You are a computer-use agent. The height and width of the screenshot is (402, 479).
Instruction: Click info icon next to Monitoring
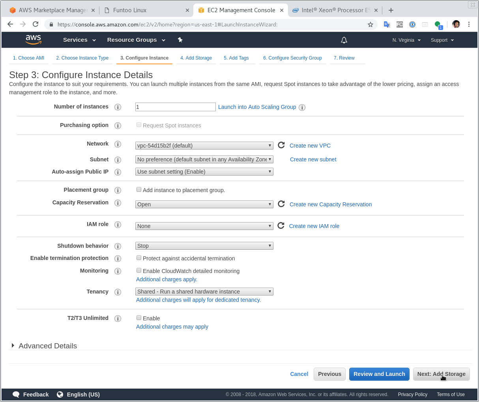pyautogui.click(x=118, y=271)
